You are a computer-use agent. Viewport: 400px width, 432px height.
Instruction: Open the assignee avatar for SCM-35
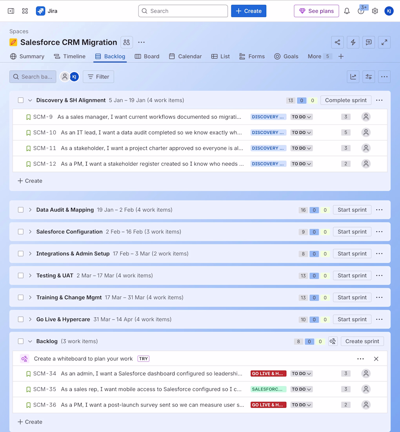coord(366,389)
